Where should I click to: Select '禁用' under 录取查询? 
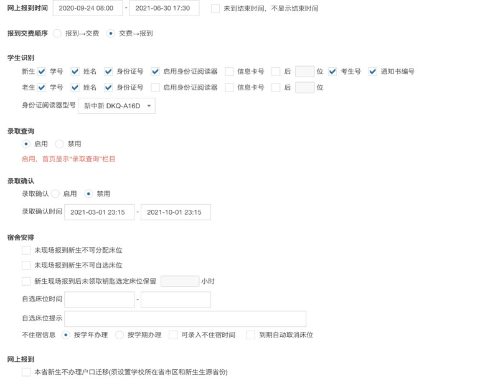coord(60,144)
